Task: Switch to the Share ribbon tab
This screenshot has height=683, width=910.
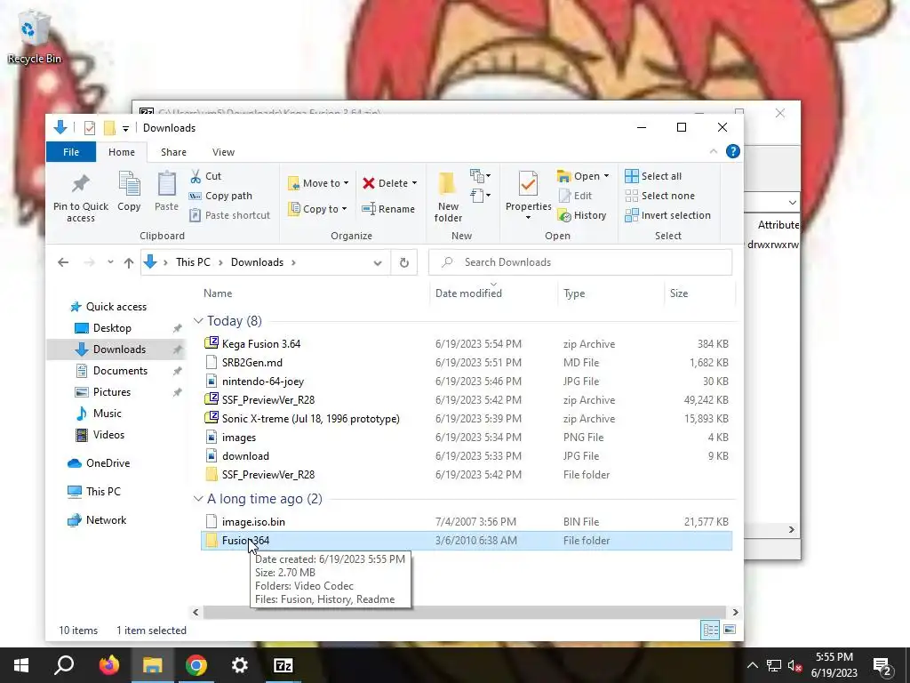Action: tap(173, 152)
